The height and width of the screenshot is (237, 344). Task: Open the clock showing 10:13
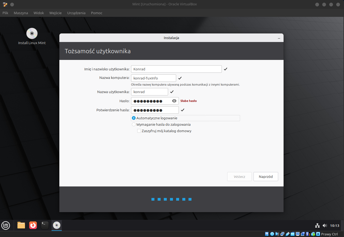(x=335, y=225)
